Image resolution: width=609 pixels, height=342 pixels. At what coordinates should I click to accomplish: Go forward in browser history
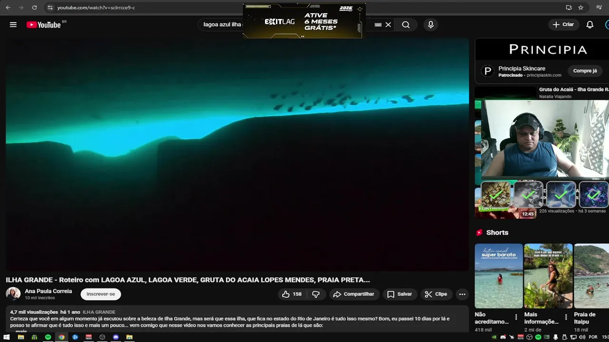tap(21, 8)
